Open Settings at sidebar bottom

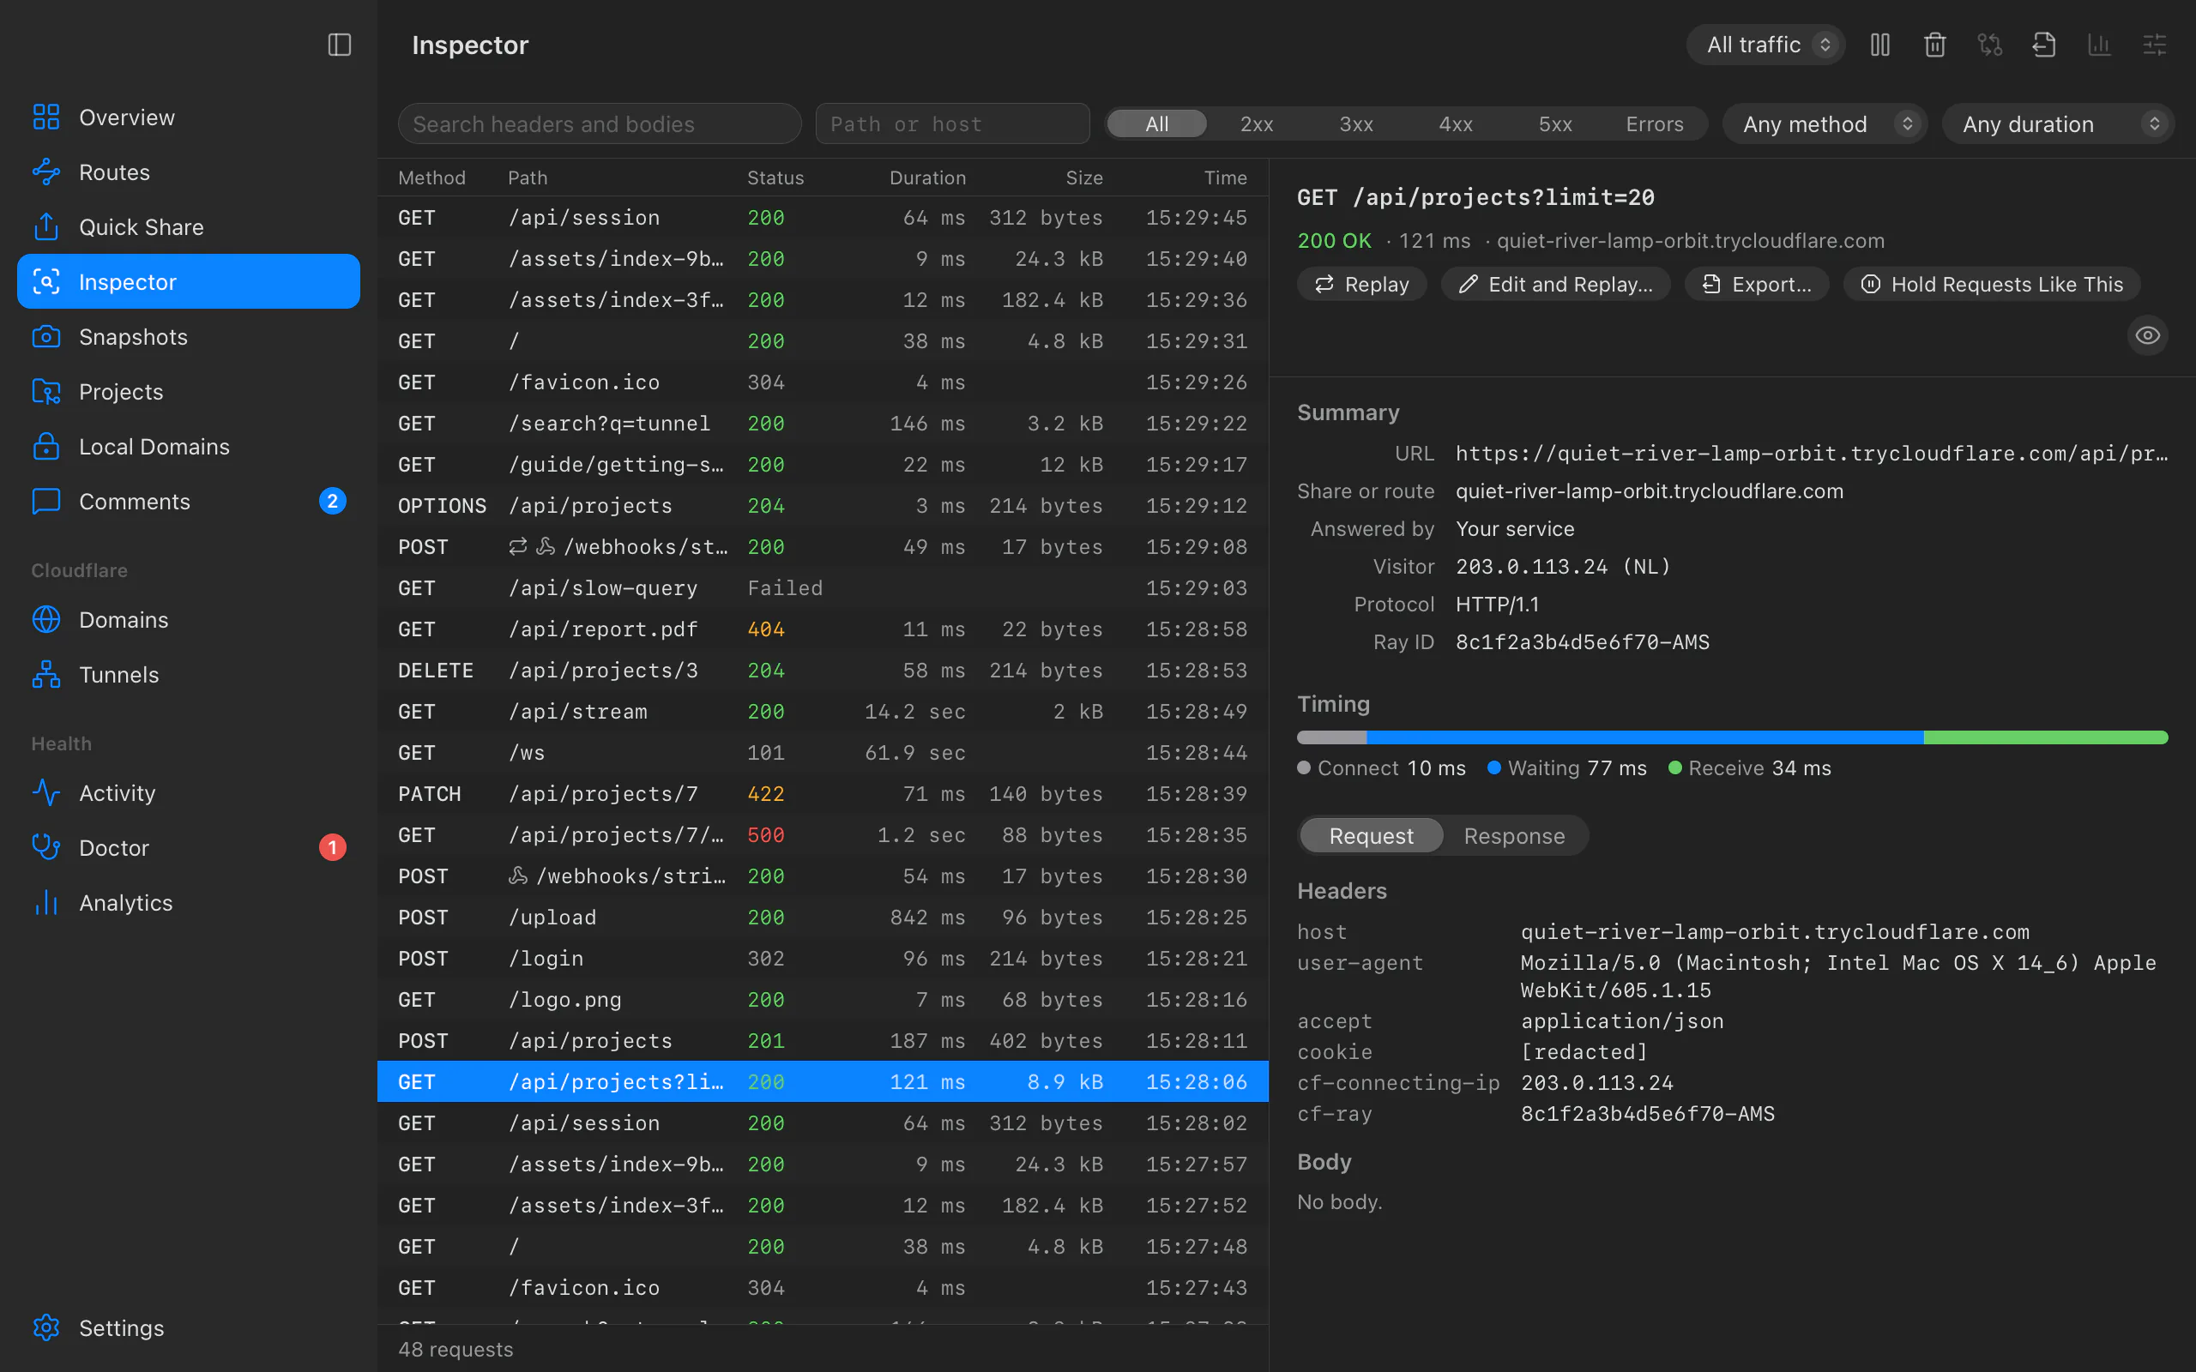[x=189, y=1327]
